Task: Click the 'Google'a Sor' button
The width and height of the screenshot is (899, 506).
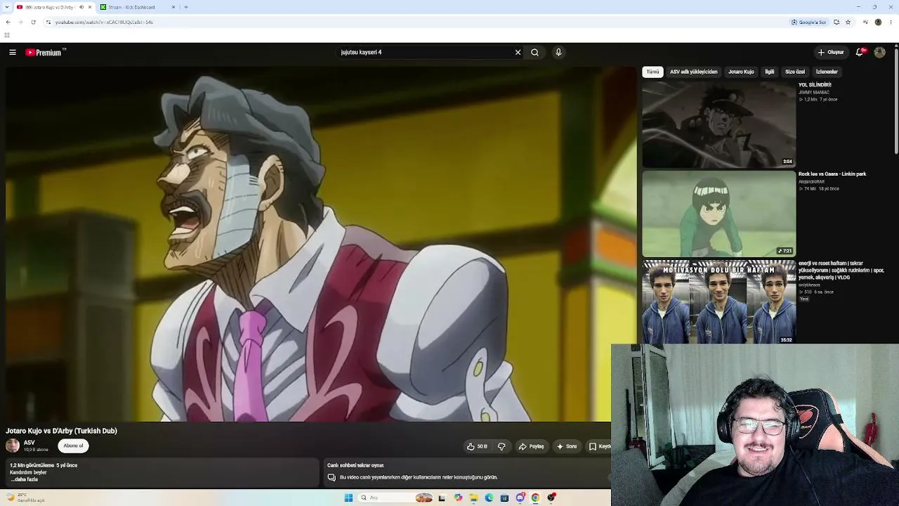Action: (808, 22)
